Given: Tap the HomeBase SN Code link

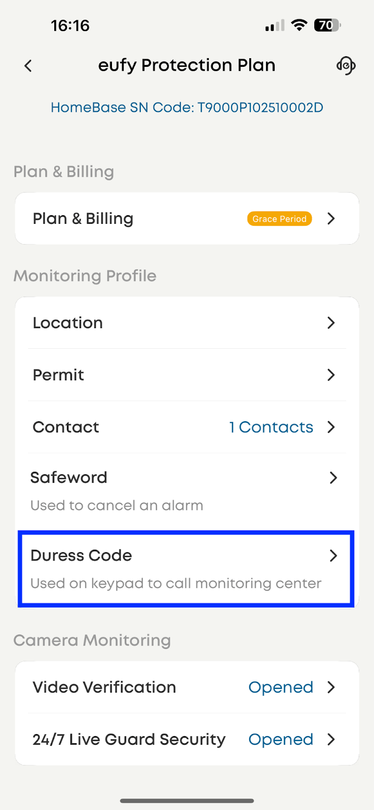Looking at the screenshot, I should [187, 107].
